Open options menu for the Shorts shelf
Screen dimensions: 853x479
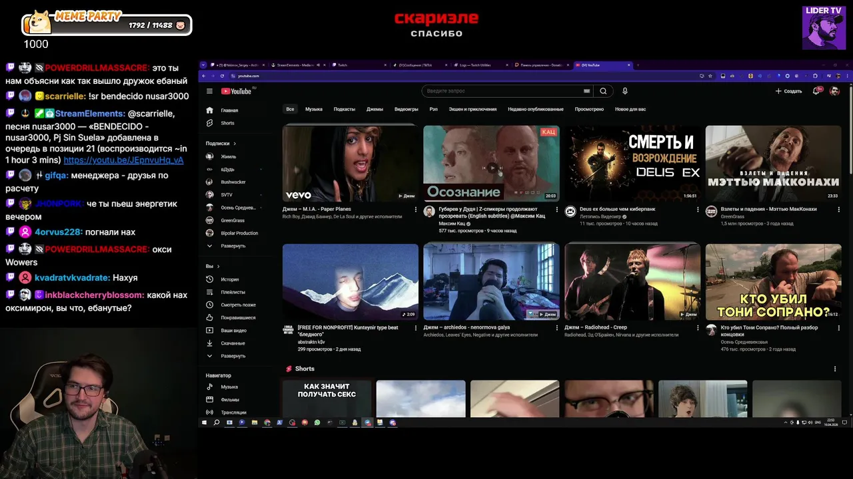pyautogui.click(x=835, y=369)
